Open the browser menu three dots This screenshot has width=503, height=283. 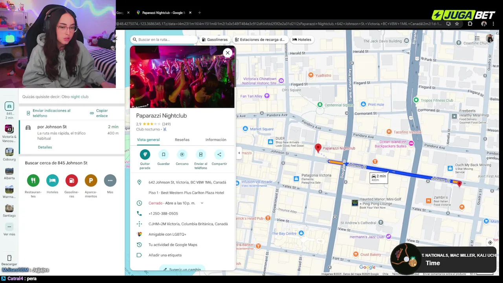pyautogui.click(x=493, y=24)
